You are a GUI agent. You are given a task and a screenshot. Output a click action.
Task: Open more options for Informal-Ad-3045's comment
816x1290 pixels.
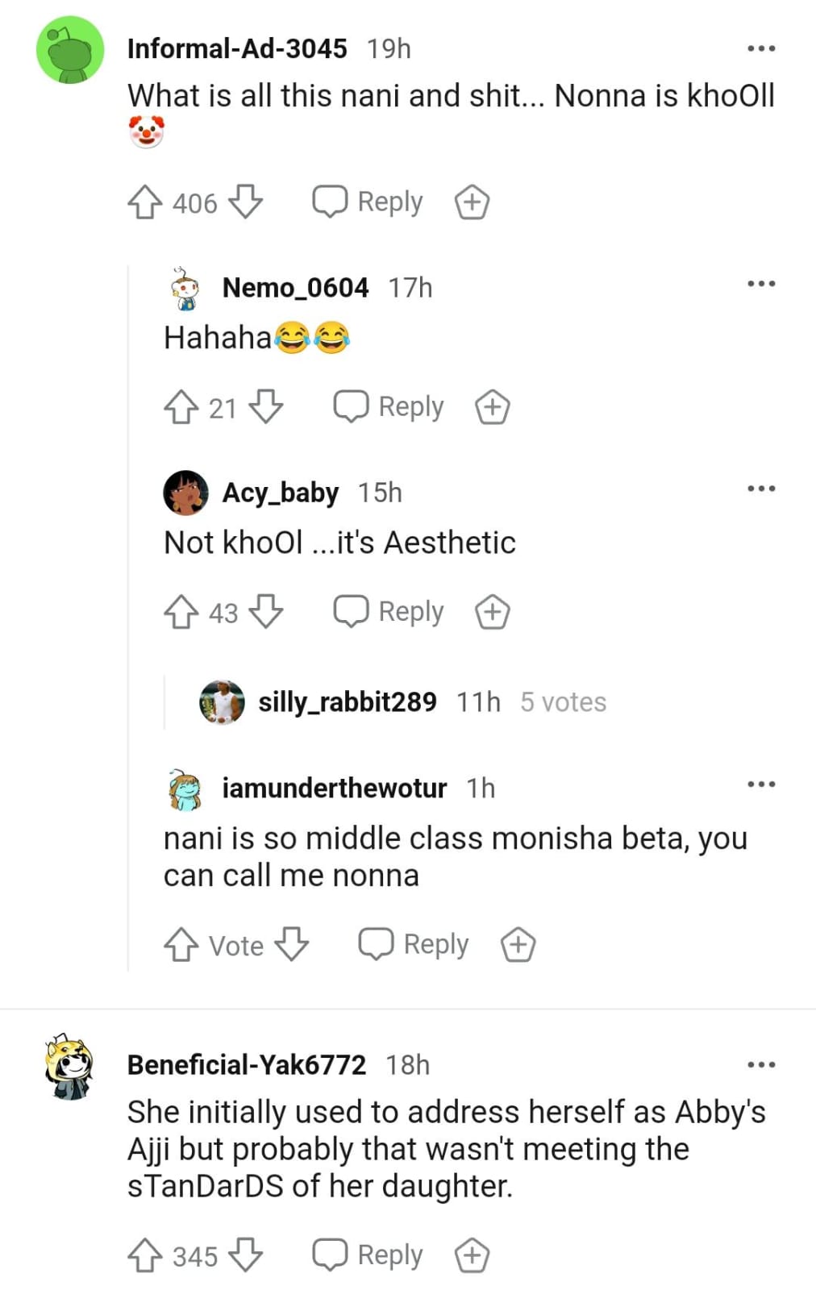[761, 48]
